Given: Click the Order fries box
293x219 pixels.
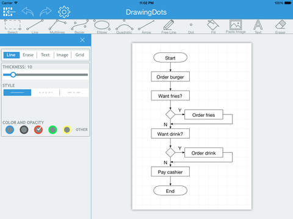Looking at the screenshot, I should [x=204, y=115].
